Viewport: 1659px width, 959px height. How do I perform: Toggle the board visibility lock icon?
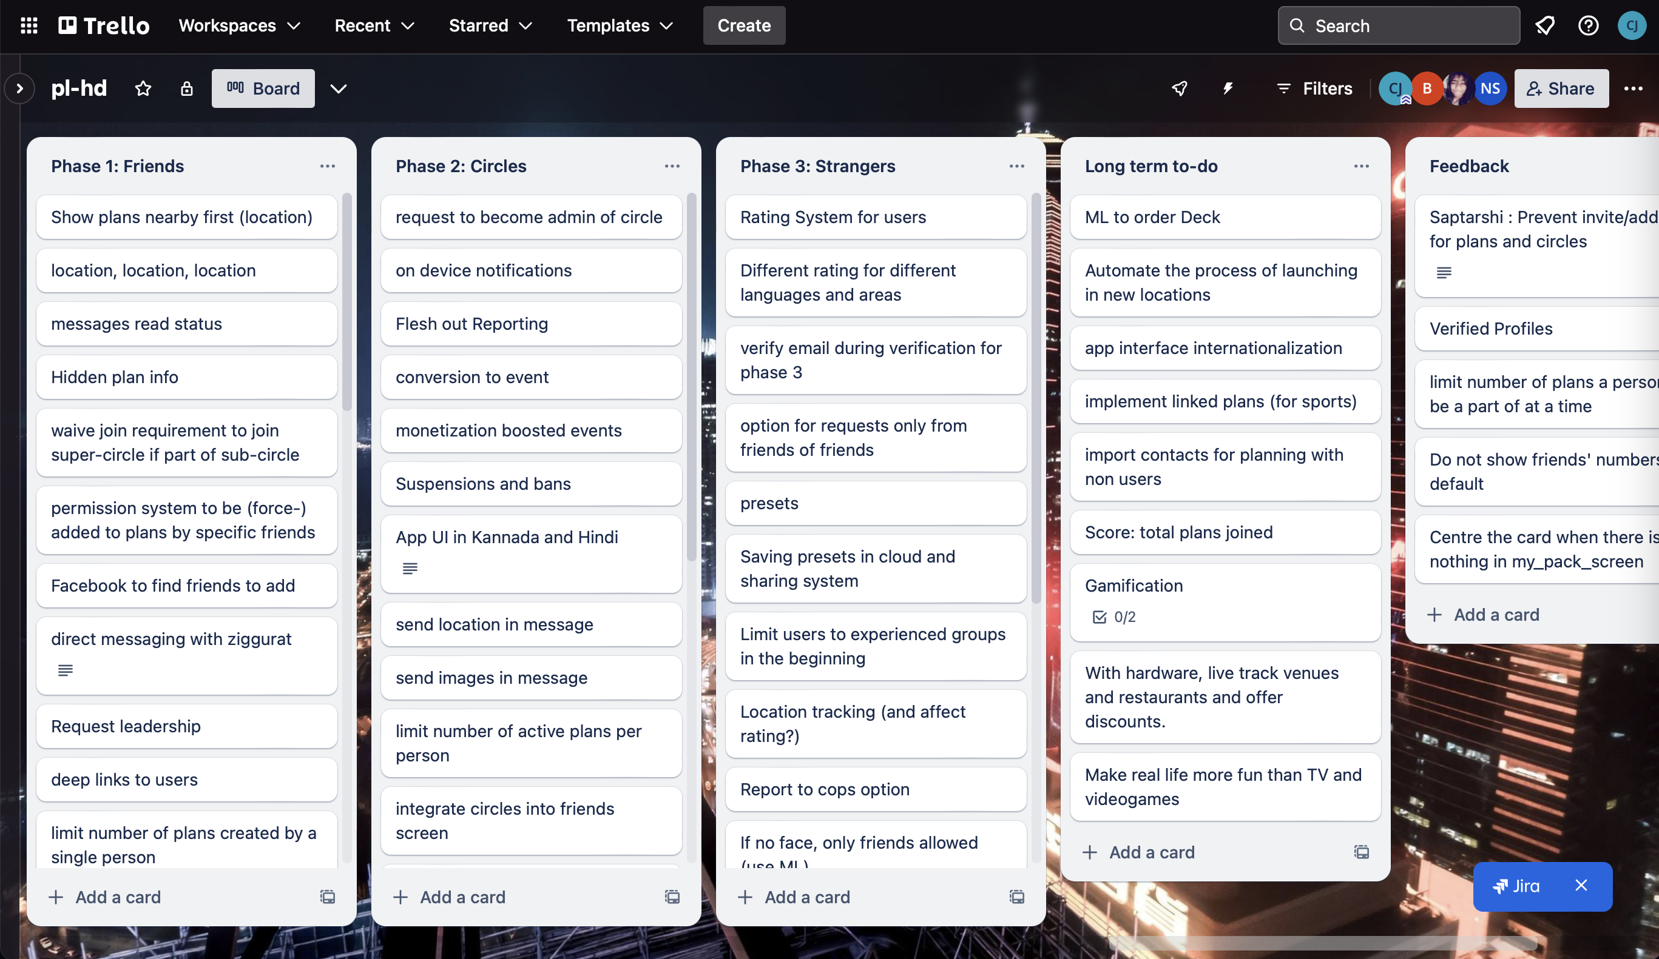point(186,88)
